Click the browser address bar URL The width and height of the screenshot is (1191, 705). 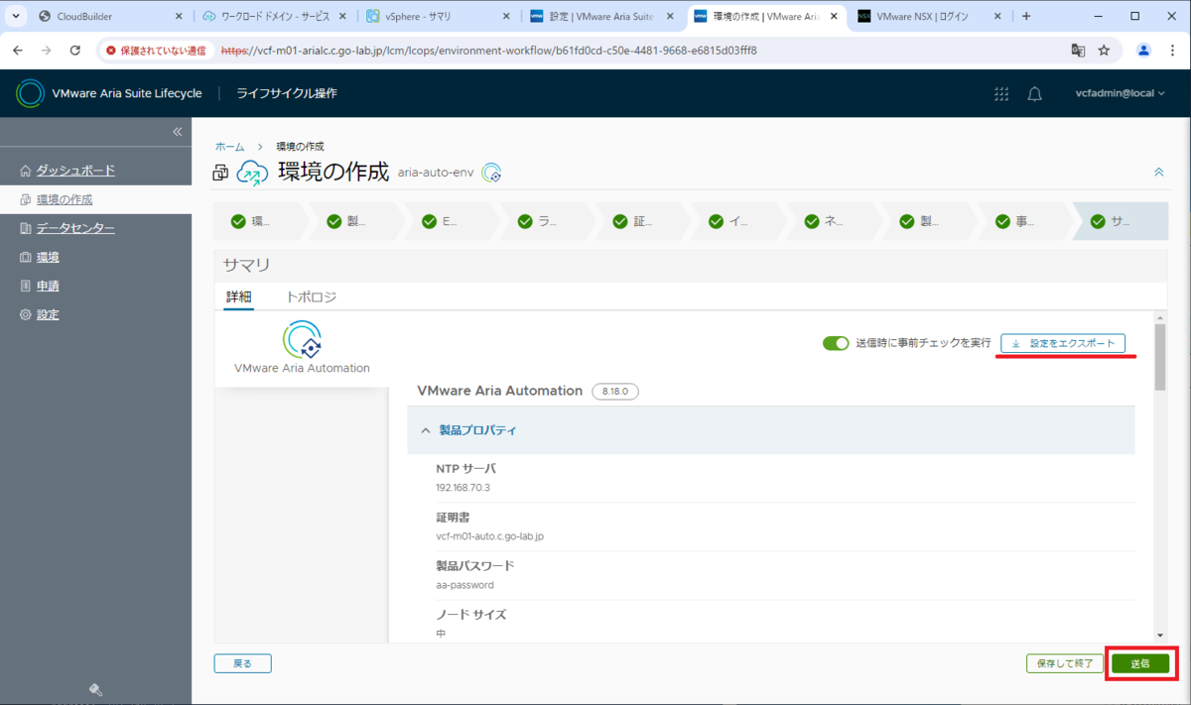pos(488,50)
